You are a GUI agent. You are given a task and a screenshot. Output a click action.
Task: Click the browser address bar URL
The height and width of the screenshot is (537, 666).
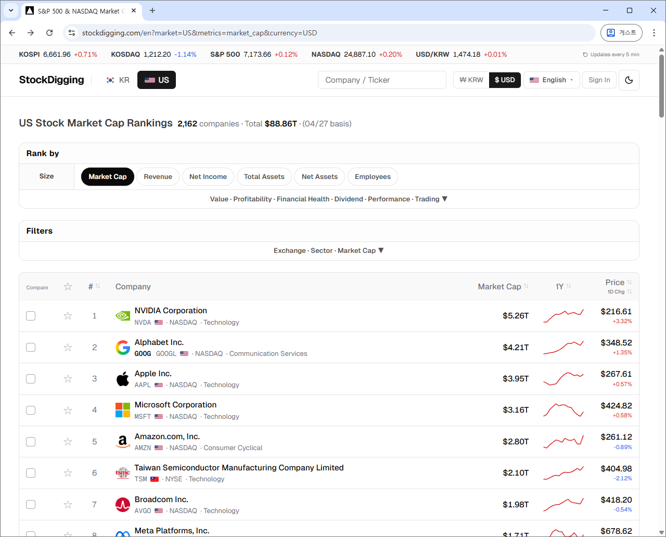pyautogui.click(x=200, y=33)
